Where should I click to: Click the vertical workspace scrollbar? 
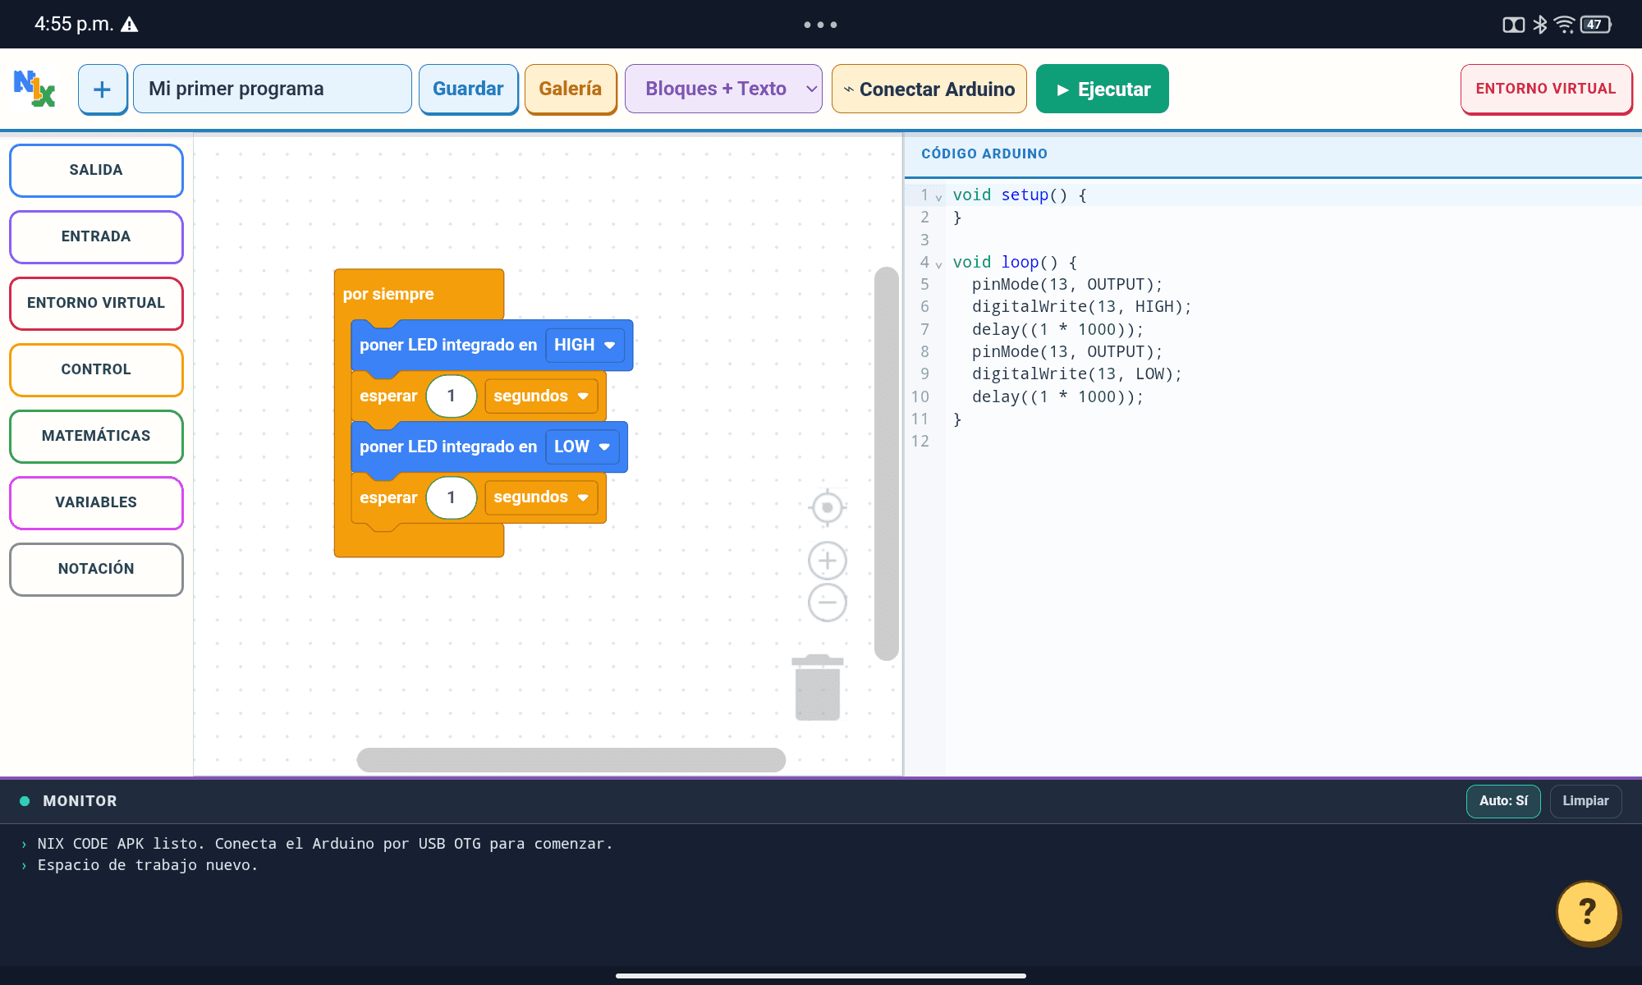[x=887, y=464]
